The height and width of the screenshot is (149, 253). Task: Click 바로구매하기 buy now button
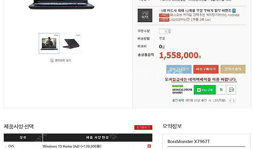click(206, 69)
